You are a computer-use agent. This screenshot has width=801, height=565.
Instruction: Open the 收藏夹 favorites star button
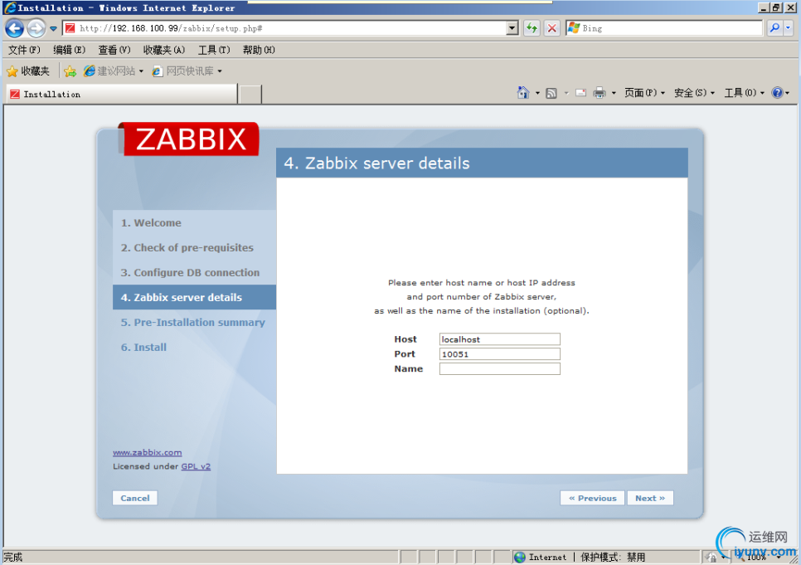[28, 71]
